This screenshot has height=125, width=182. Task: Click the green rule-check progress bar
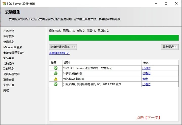tap(114, 38)
